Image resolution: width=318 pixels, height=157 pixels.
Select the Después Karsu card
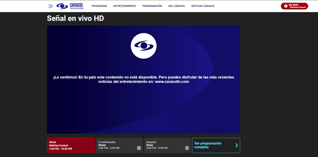167,145
